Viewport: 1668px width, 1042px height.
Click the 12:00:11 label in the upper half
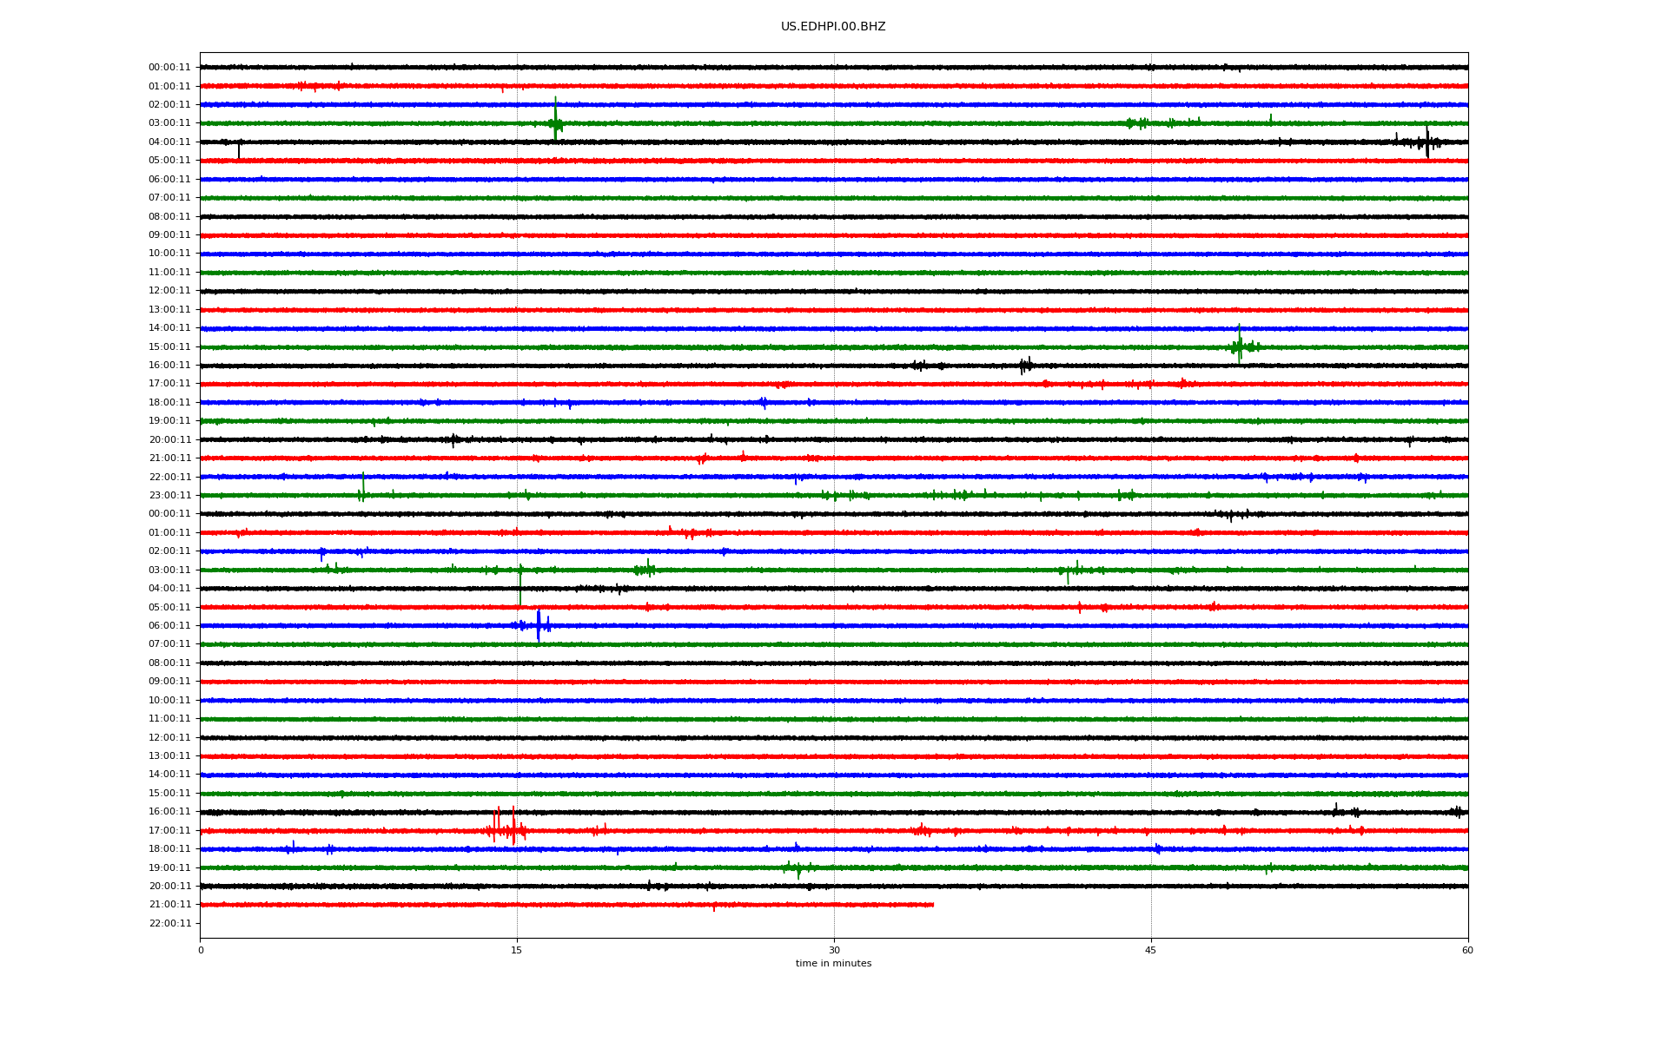[x=169, y=291]
